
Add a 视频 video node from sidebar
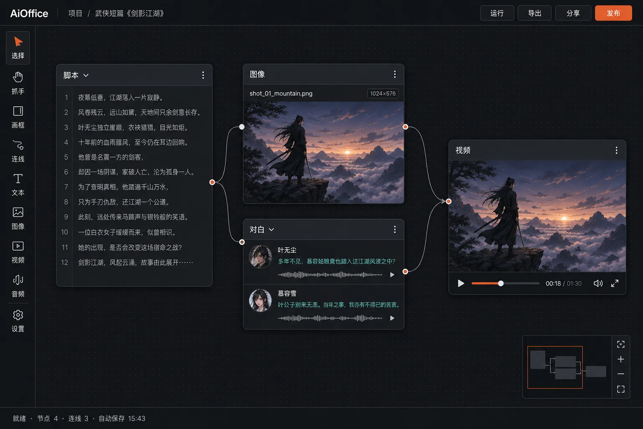18,252
